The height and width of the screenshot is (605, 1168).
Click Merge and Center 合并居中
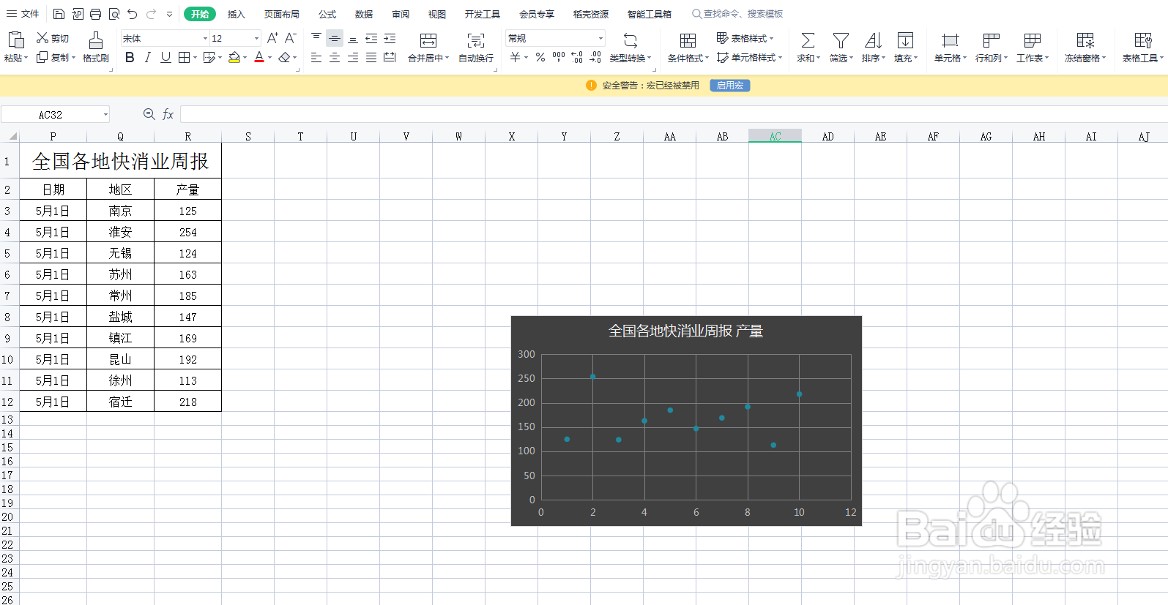(x=428, y=47)
